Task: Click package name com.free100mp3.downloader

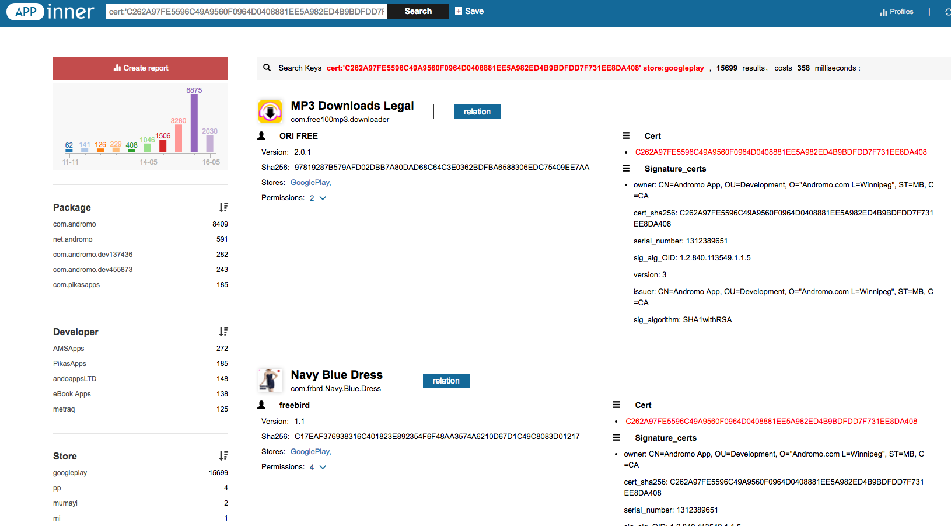Action: click(x=340, y=120)
